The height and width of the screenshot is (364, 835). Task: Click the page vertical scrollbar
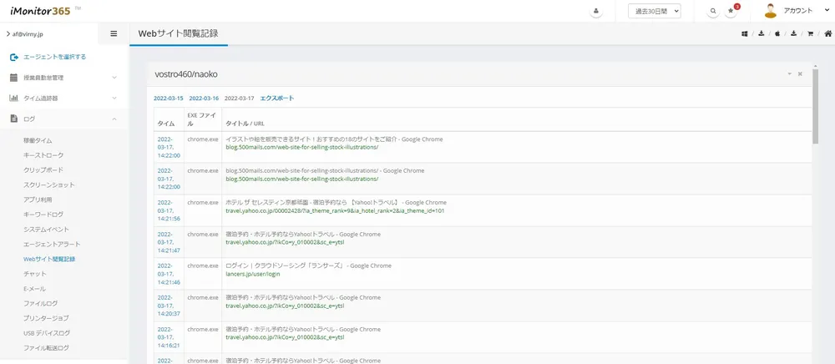pyautogui.click(x=815, y=106)
